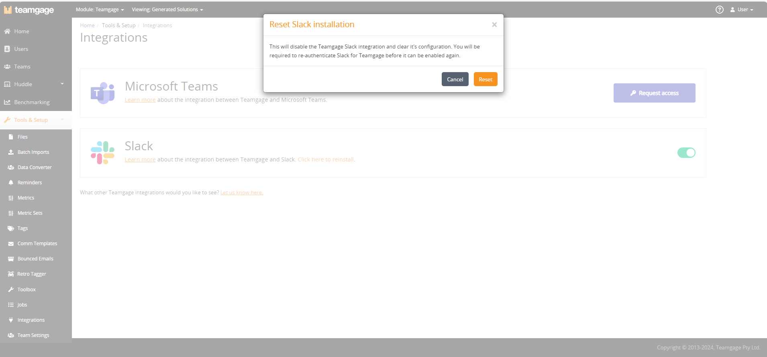Open the User account menu

coord(742,10)
